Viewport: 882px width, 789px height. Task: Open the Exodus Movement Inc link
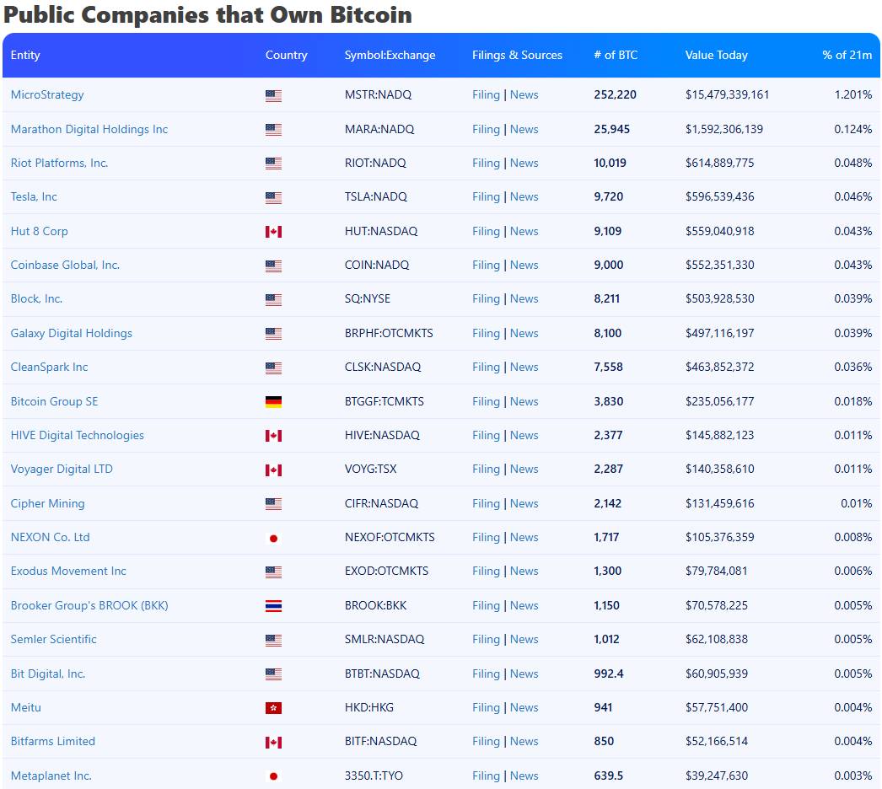(68, 571)
